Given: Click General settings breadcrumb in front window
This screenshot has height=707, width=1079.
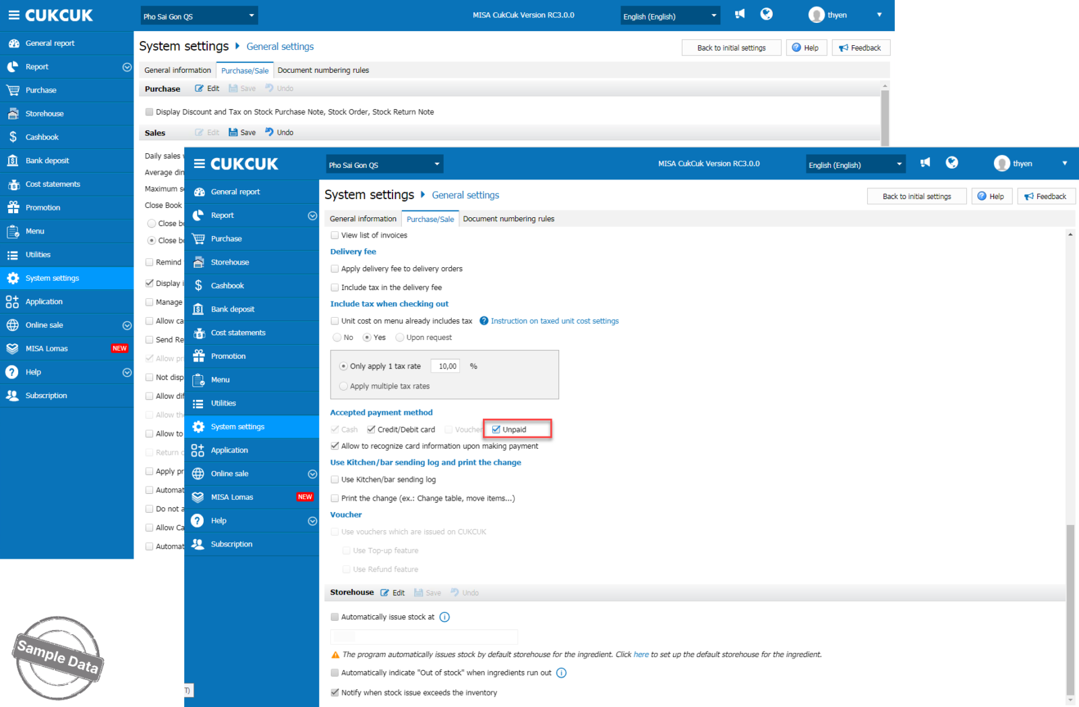Looking at the screenshot, I should 465,195.
